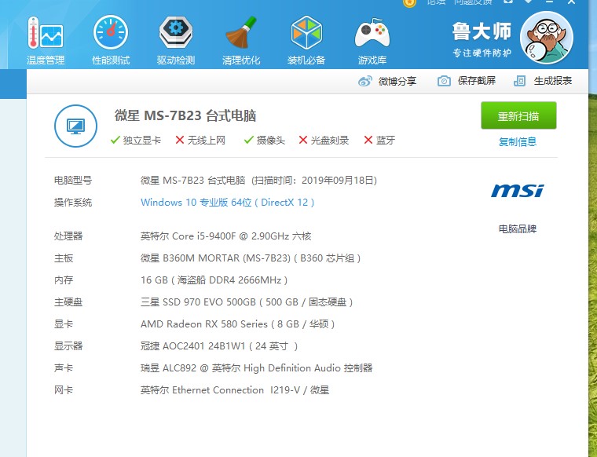Click the camera screenshot icon
Image resolution: width=597 pixels, height=457 pixels.
coord(444,81)
